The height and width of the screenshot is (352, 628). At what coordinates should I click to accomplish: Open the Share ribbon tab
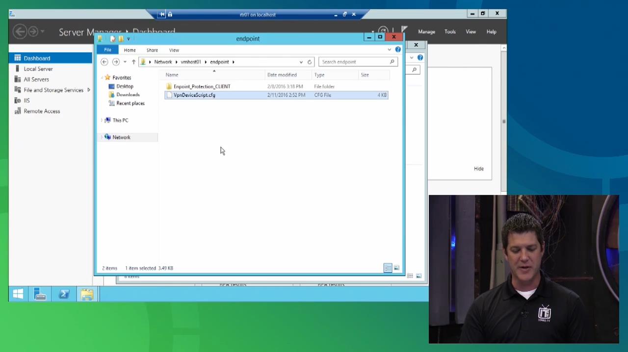(x=152, y=50)
